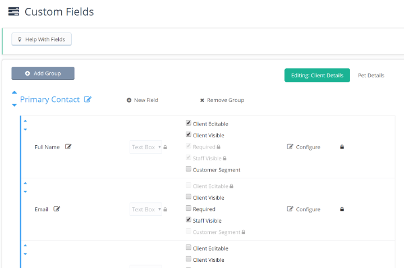404x268 pixels.
Task: Move Primary Contact group down
Action: click(15, 105)
